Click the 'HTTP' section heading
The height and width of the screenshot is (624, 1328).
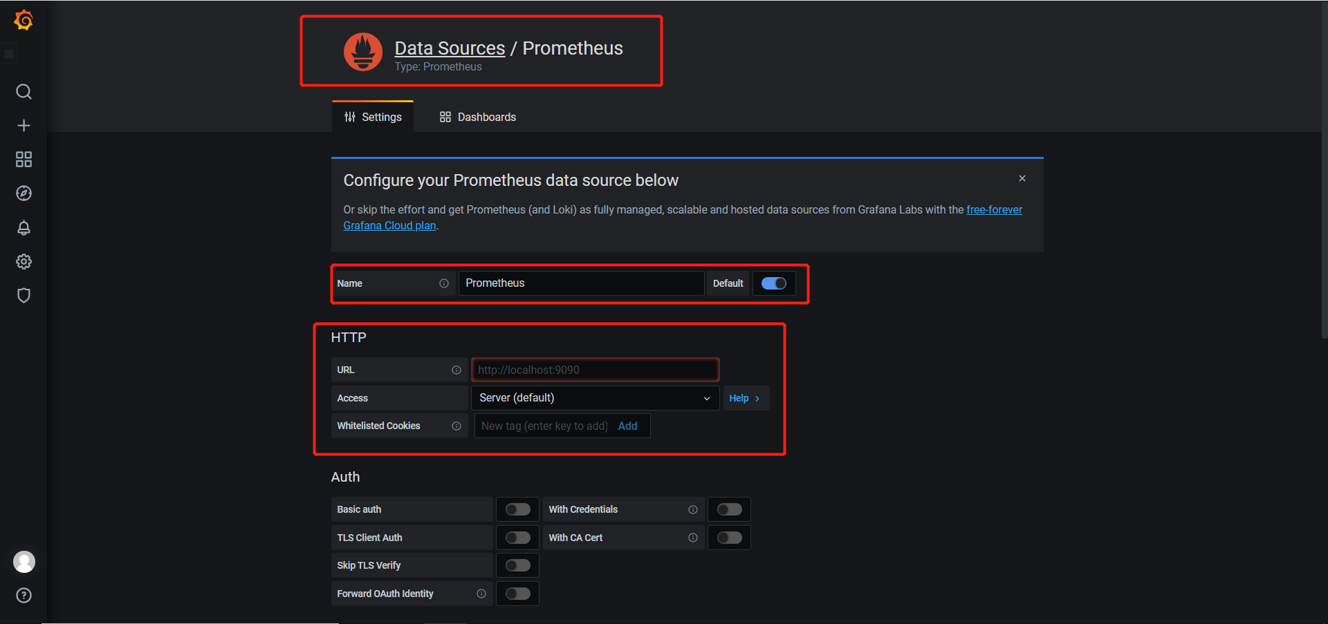(x=348, y=337)
